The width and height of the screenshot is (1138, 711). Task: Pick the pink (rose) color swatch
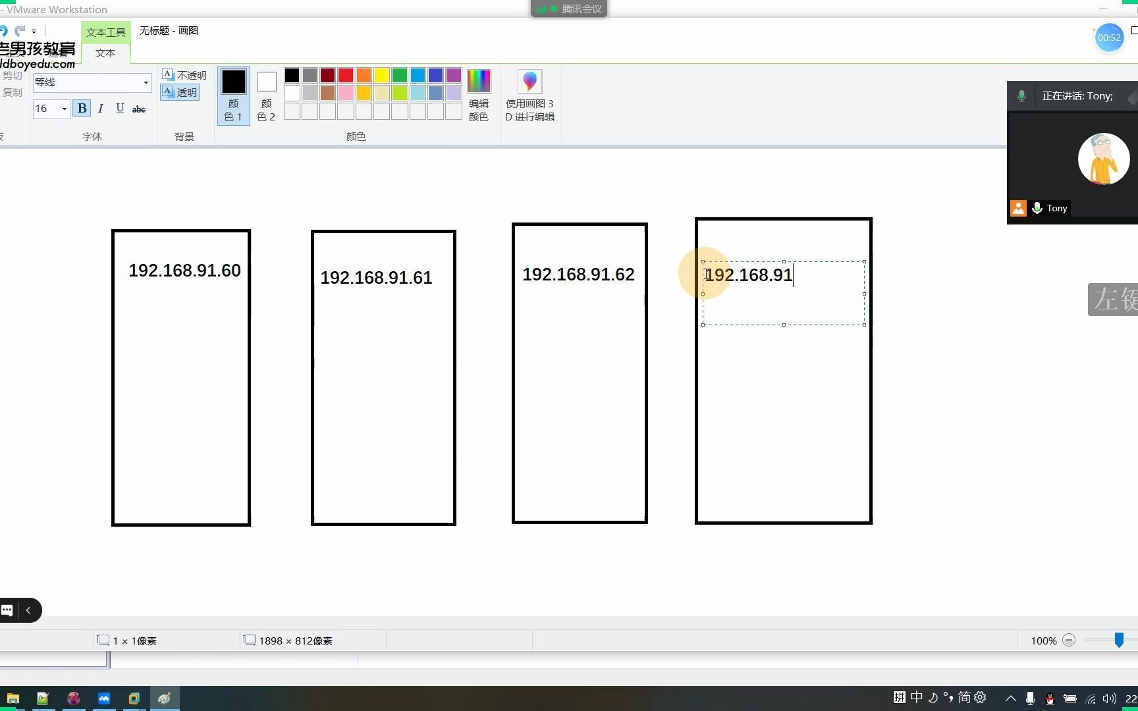(x=346, y=93)
